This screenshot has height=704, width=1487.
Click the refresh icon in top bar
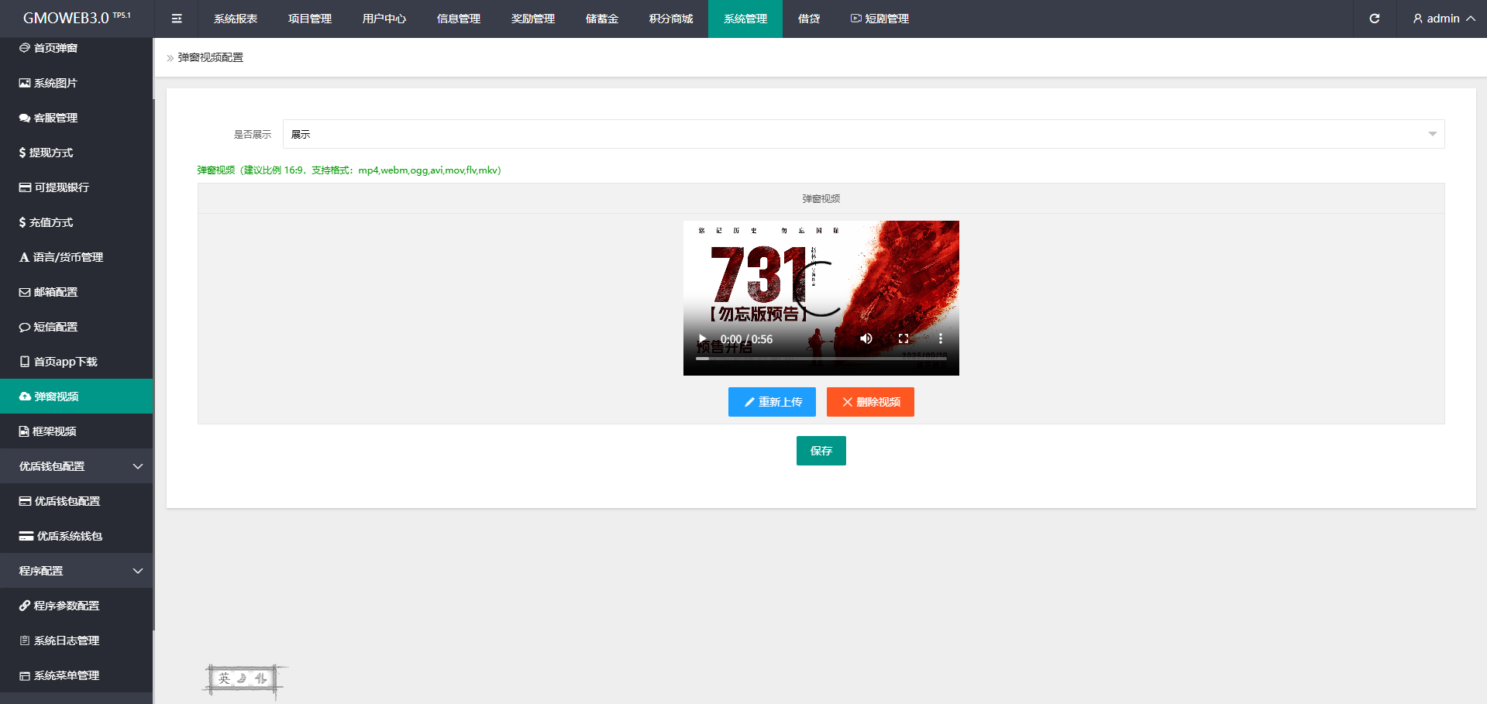tap(1374, 19)
